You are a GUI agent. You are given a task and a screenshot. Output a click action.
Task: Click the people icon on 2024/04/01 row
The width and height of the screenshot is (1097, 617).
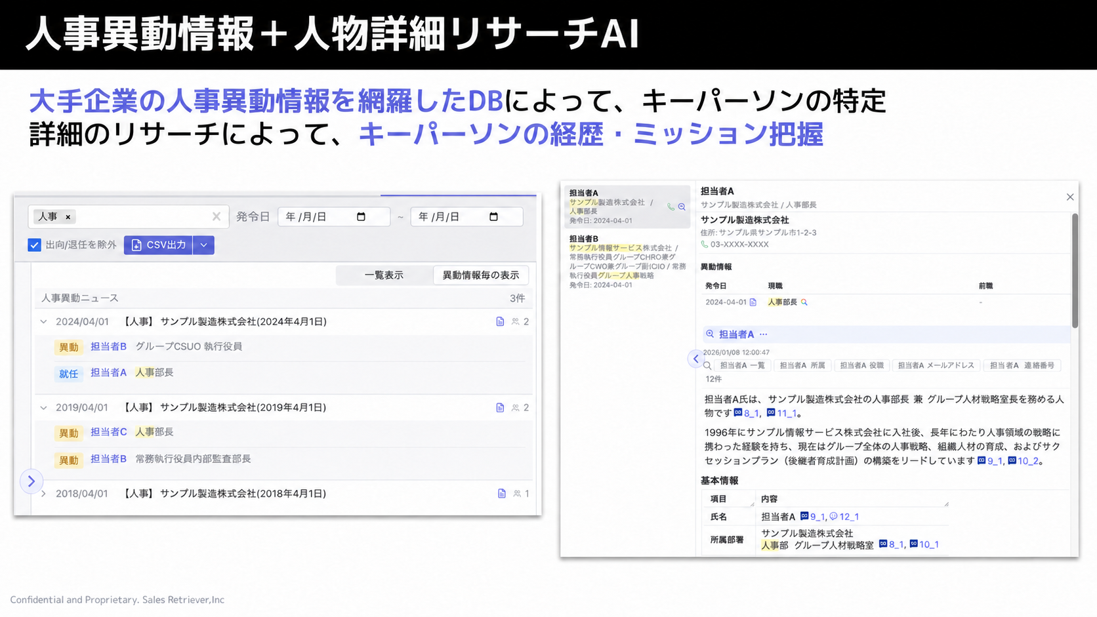pos(516,322)
